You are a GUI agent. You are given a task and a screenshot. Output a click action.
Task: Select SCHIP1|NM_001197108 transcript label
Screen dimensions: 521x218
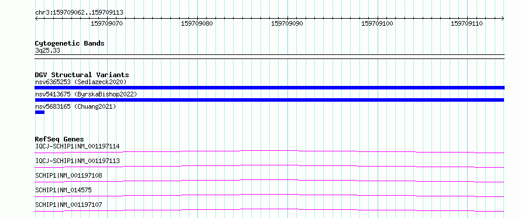(x=68, y=175)
